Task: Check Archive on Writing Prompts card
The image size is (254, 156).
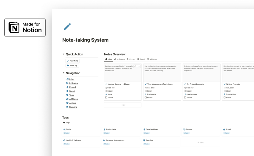Action: click(x=224, y=98)
